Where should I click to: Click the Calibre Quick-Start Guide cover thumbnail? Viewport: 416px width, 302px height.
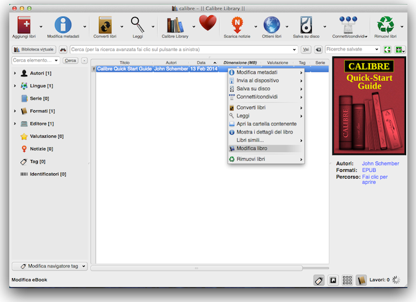coord(369,106)
